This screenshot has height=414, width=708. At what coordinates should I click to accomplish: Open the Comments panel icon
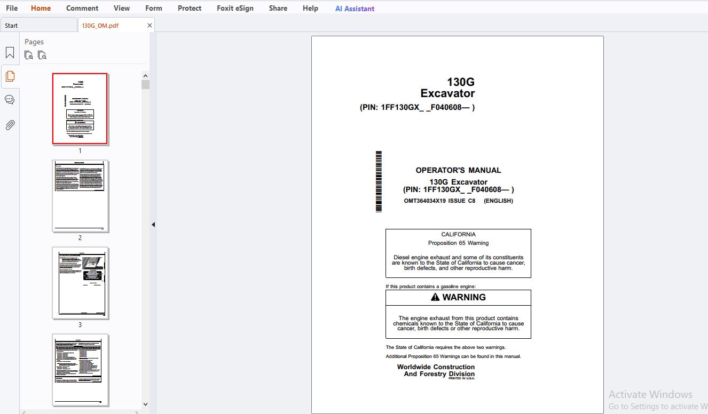10,100
